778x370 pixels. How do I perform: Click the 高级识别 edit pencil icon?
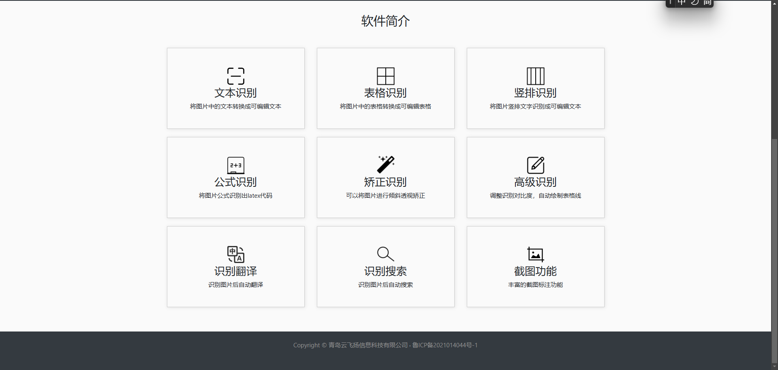click(x=535, y=165)
